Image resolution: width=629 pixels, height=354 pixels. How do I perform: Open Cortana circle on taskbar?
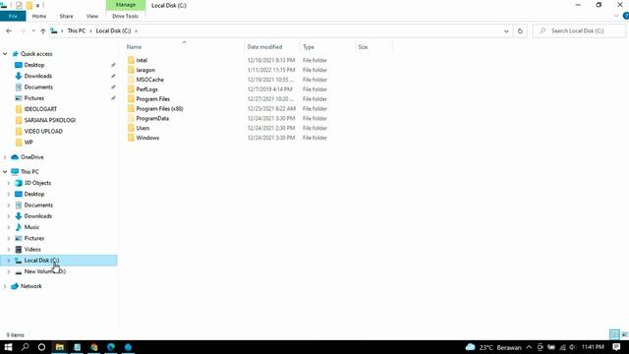click(x=41, y=347)
